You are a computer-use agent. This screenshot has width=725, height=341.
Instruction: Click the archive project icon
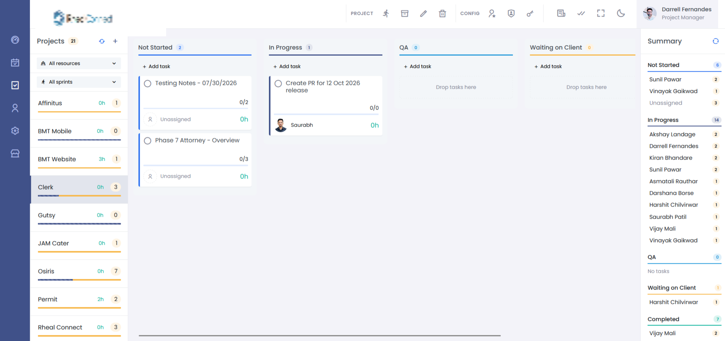(405, 14)
